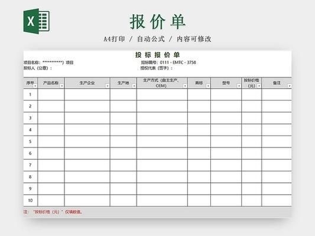Open the 投标价格(元) column filter dropdown

(259, 86)
